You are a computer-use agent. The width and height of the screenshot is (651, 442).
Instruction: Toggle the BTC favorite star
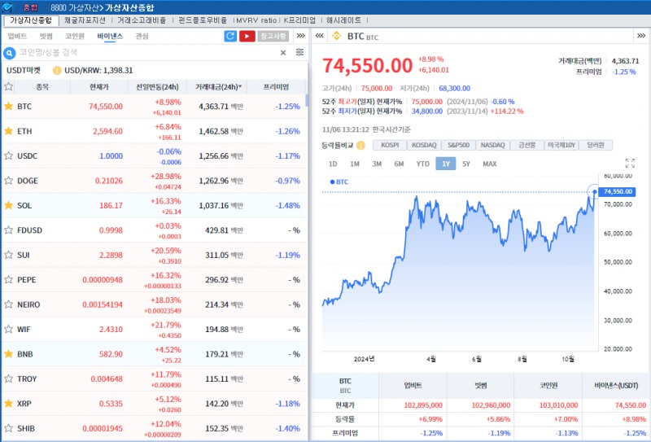9,107
